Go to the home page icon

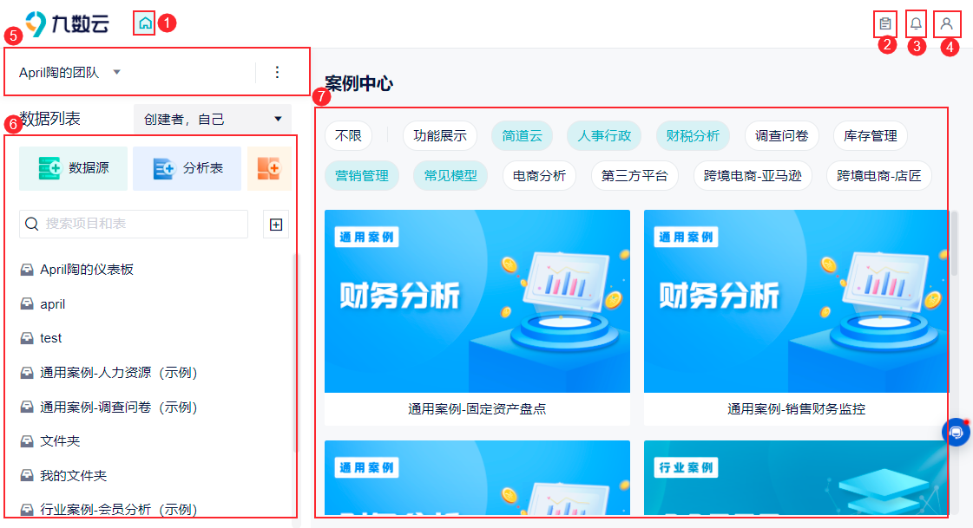[x=145, y=23]
